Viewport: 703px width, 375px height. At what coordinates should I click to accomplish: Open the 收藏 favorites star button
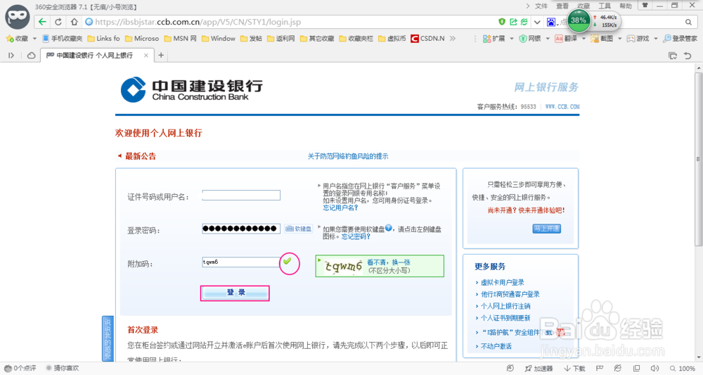click(x=17, y=39)
